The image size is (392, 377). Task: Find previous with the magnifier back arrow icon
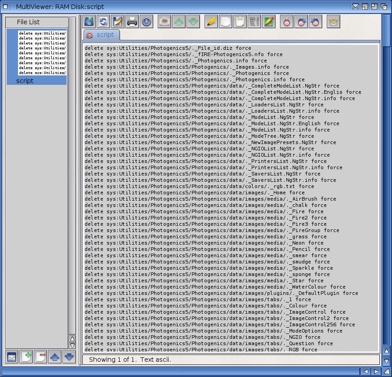coord(316,22)
